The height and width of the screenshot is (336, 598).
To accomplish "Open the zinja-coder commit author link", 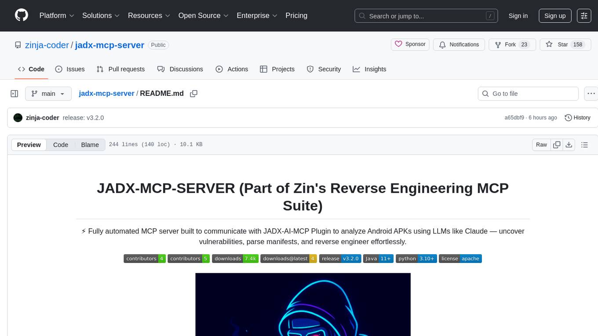I will (x=43, y=118).
